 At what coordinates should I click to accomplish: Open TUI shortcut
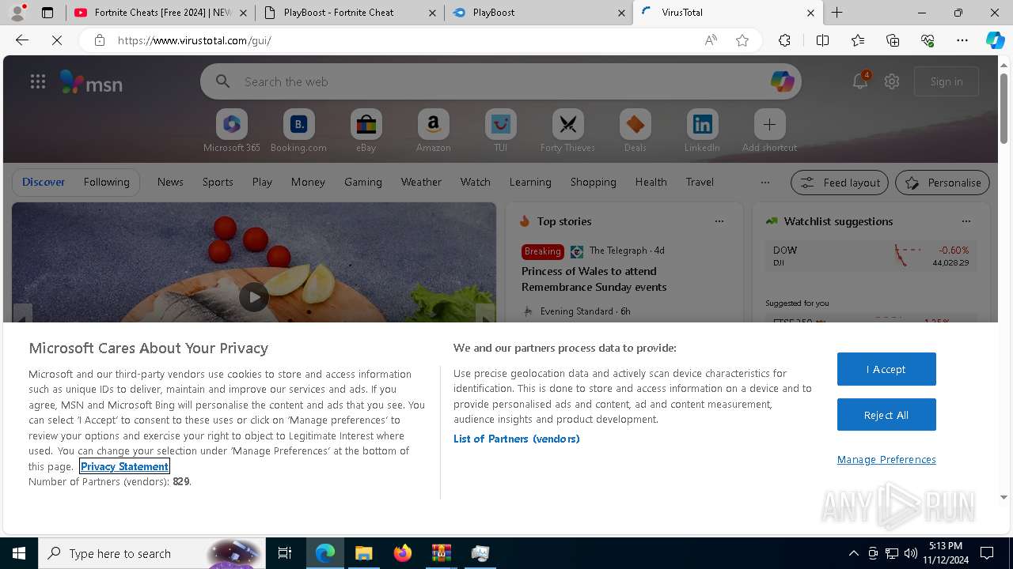(x=500, y=130)
